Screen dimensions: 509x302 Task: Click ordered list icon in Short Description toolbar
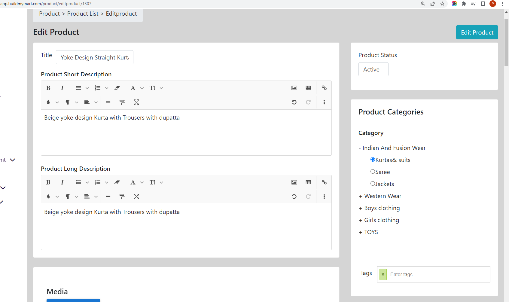point(98,88)
